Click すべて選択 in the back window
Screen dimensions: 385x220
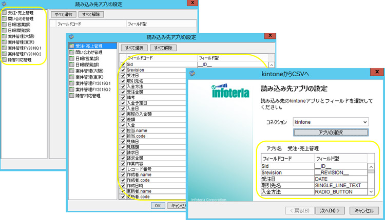point(64,14)
